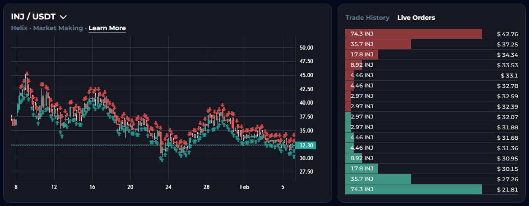This screenshot has width=529, height=206.
Task: Select the 74.3 INJ sell order at $42.76
Action: tap(432, 34)
